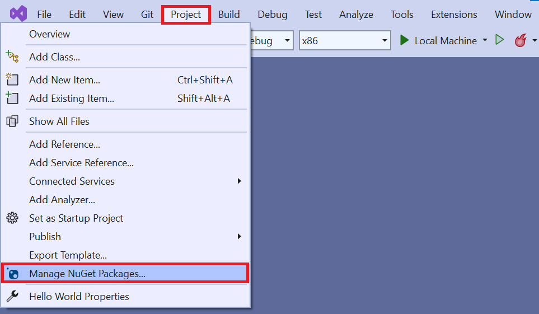Viewport: 539px width, 314px height.
Task: Select Connected Services menu entry
Action: pos(125,181)
